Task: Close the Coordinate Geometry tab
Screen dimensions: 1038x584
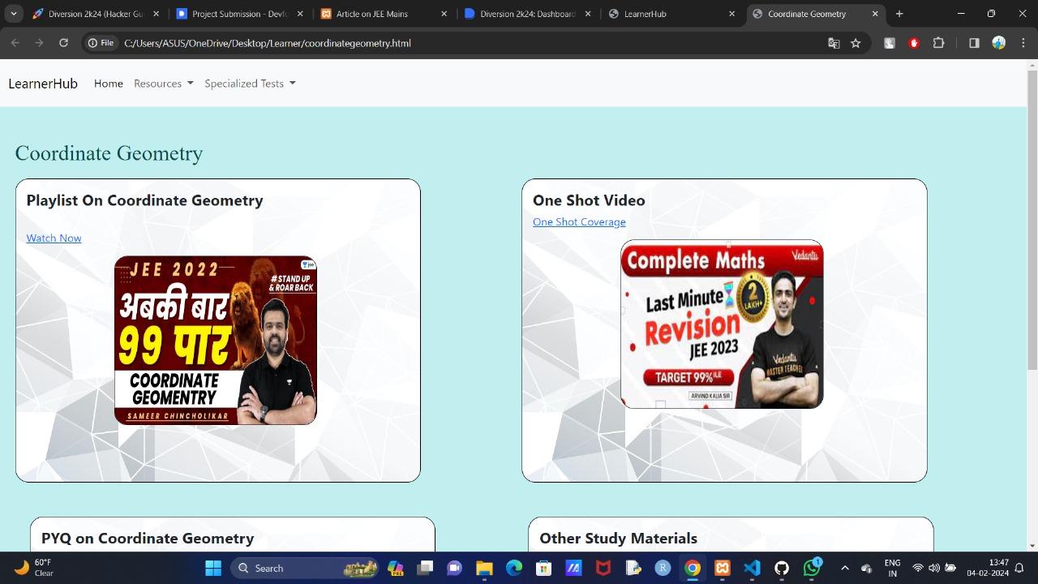Action: click(875, 14)
